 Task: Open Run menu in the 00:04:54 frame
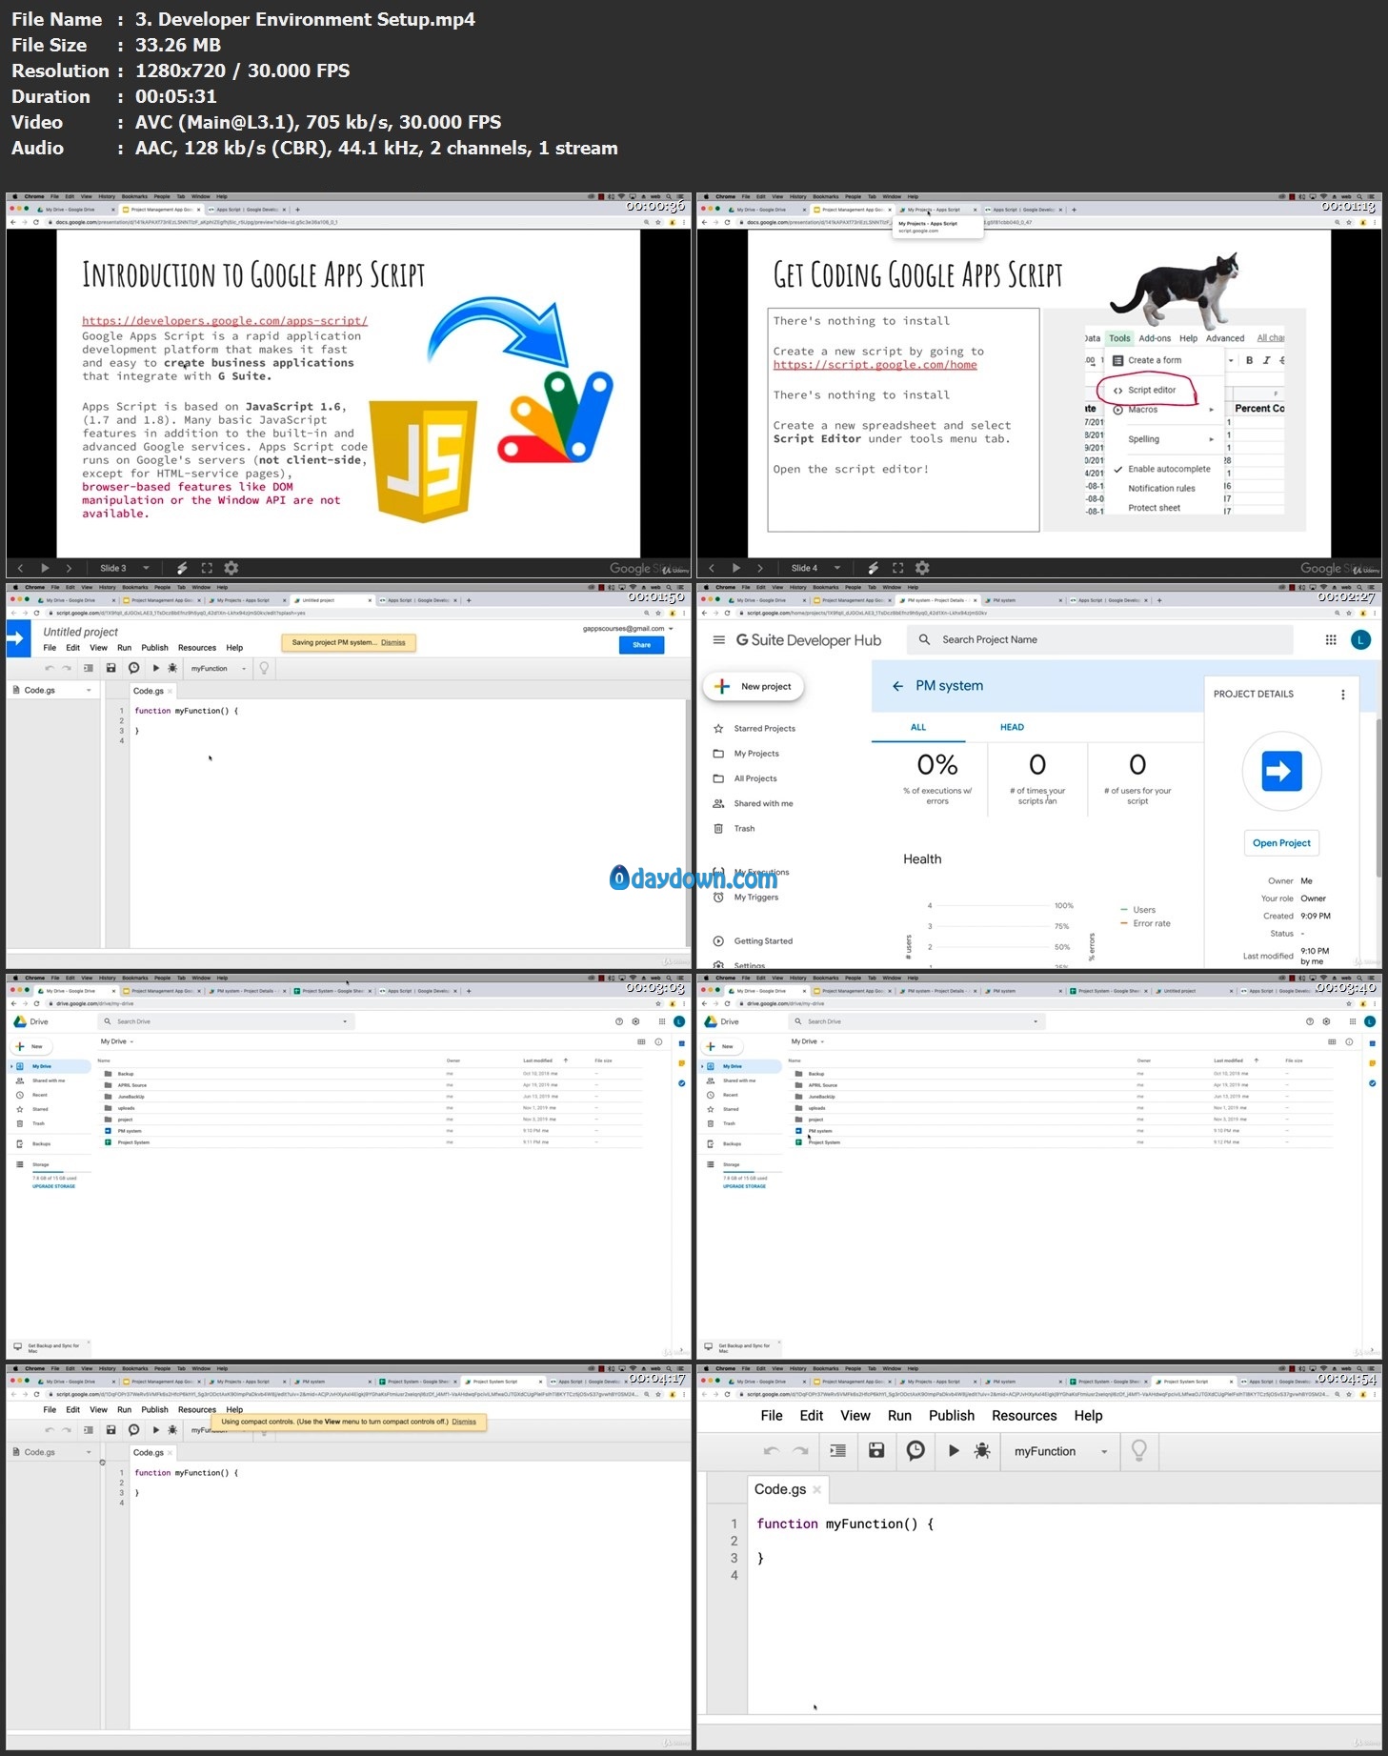(x=899, y=1415)
